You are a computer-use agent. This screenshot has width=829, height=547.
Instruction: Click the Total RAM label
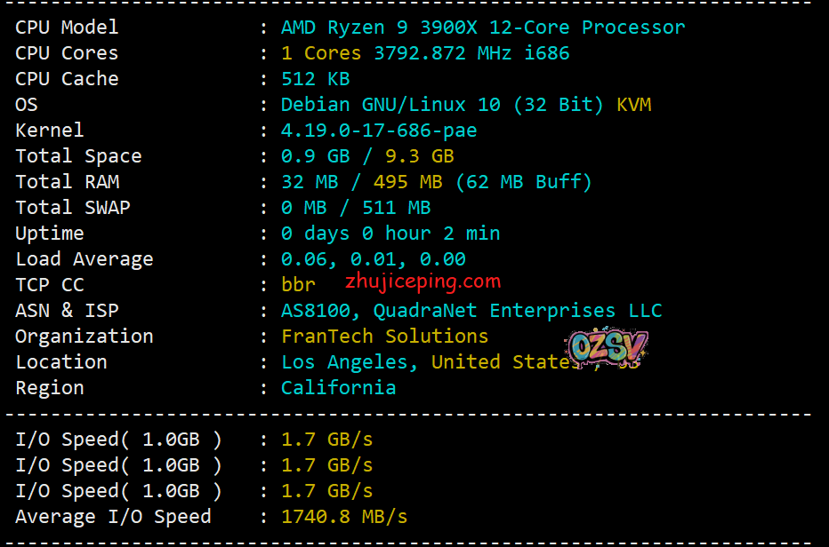(x=67, y=182)
